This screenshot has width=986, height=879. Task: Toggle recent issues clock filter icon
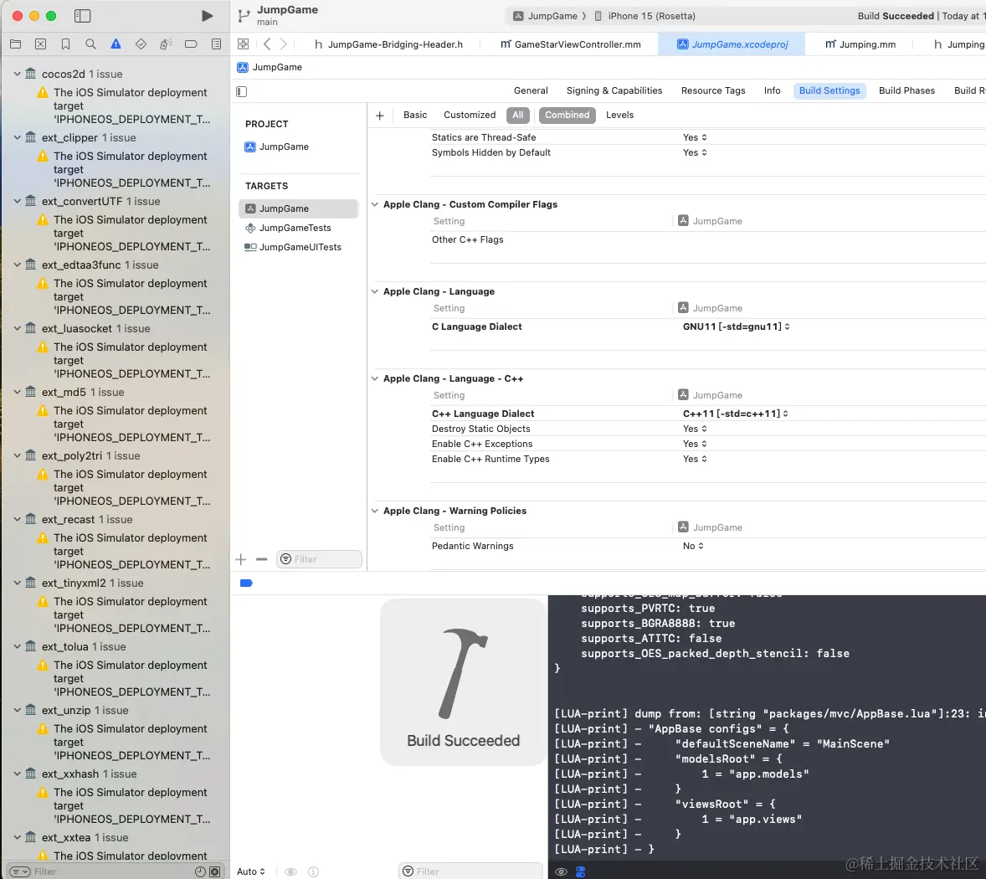point(201,871)
